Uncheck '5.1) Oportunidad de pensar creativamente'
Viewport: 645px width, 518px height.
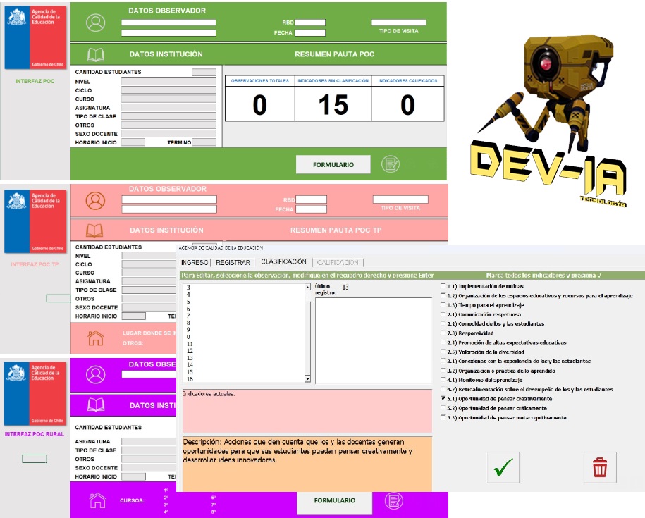point(443,399)
